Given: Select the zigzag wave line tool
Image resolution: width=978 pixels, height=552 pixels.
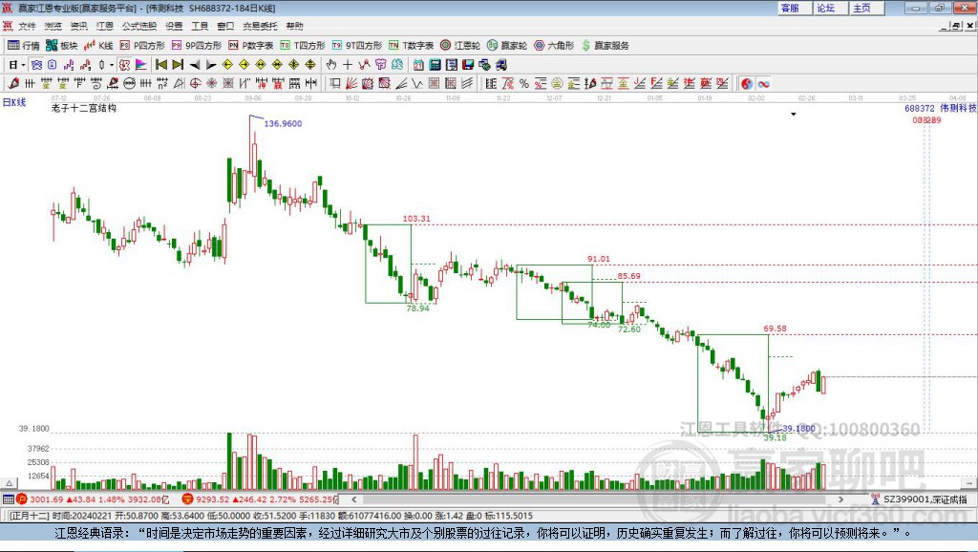Looking at the screenshot, I should coord(417,84).
